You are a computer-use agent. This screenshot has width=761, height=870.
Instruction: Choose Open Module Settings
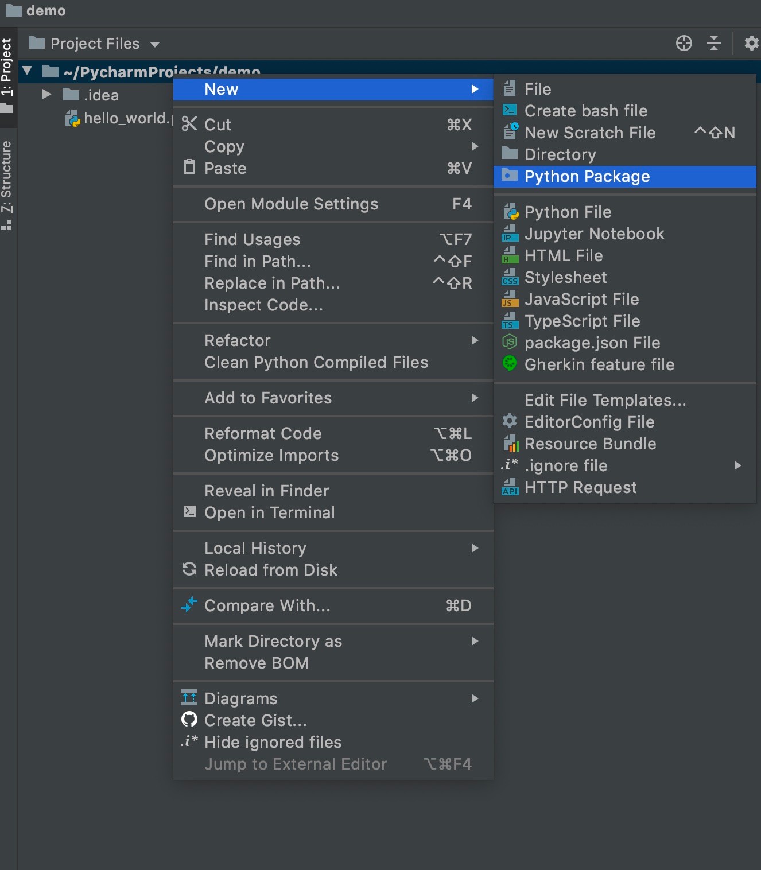coord(333,204)
